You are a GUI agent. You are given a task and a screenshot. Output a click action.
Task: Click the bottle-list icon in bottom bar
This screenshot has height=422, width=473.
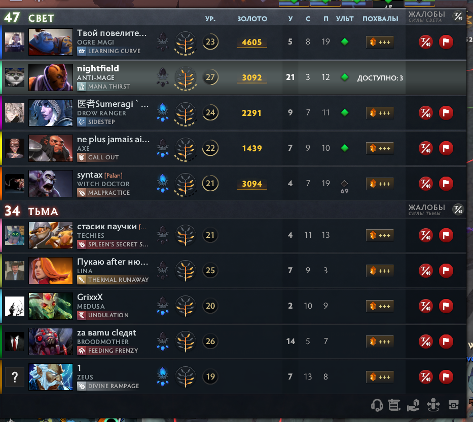click(x=394, y=405)
